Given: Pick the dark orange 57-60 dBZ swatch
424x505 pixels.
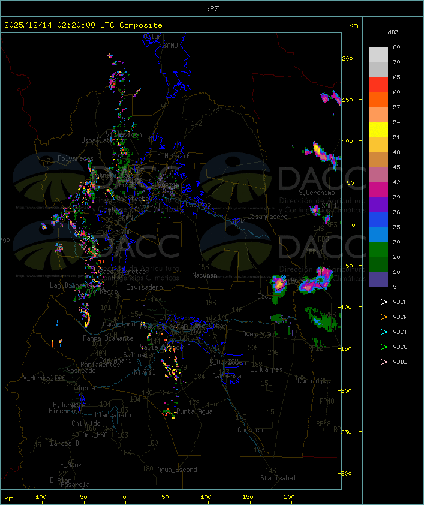Looking at the screenshot, I should click(x=378, y=99).
